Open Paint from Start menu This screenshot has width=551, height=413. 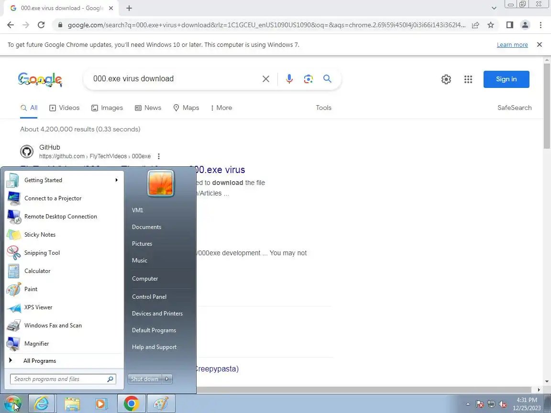[64, 289]
